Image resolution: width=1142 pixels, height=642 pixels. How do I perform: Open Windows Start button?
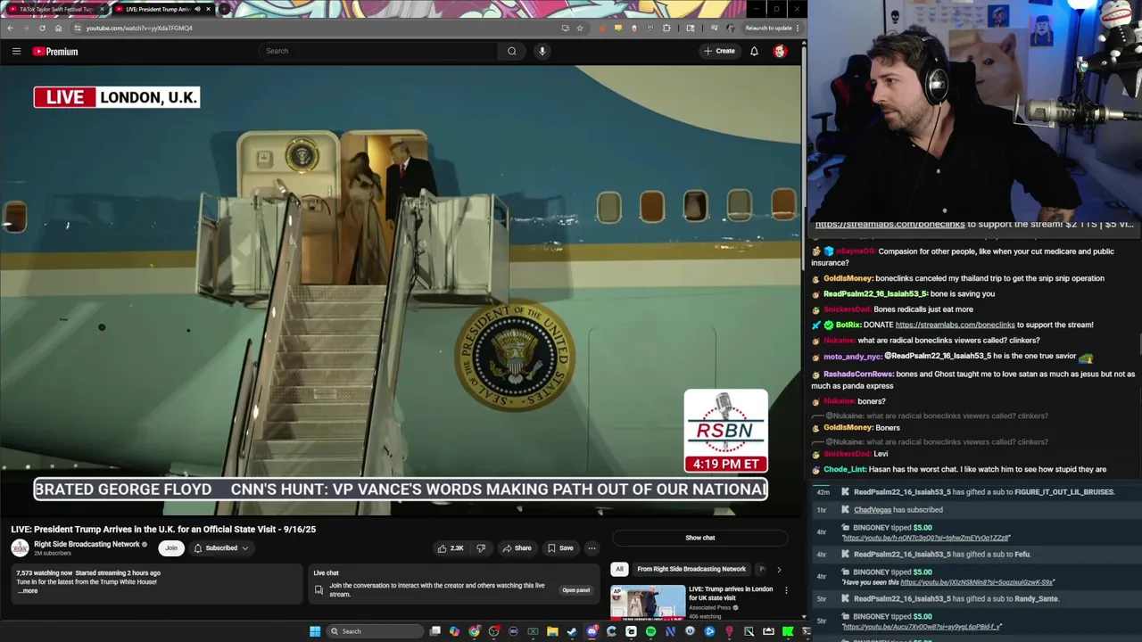[315, 631]
